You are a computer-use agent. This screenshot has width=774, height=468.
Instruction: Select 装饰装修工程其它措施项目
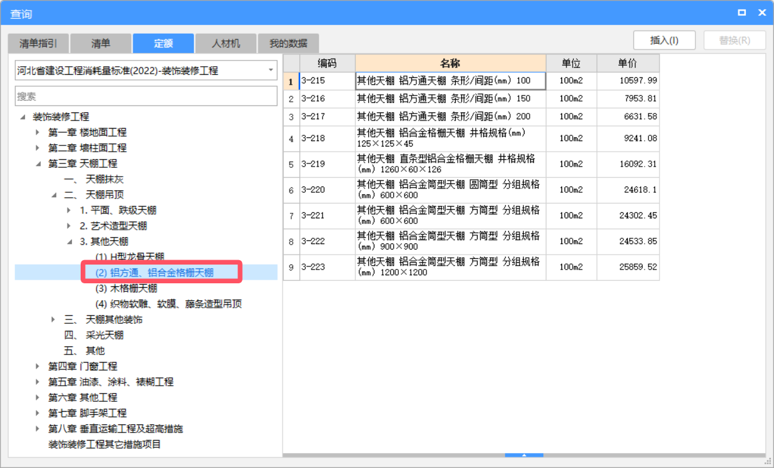[x=104, y=444]
